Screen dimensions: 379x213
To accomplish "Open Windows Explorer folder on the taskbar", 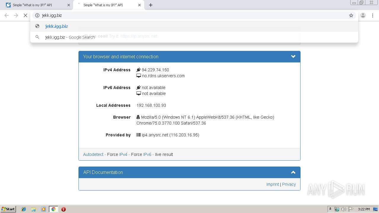I will [33, 209].
